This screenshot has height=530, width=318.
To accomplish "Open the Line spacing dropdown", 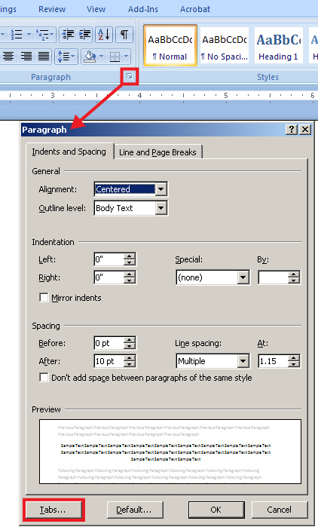I will tap(243, 361).
